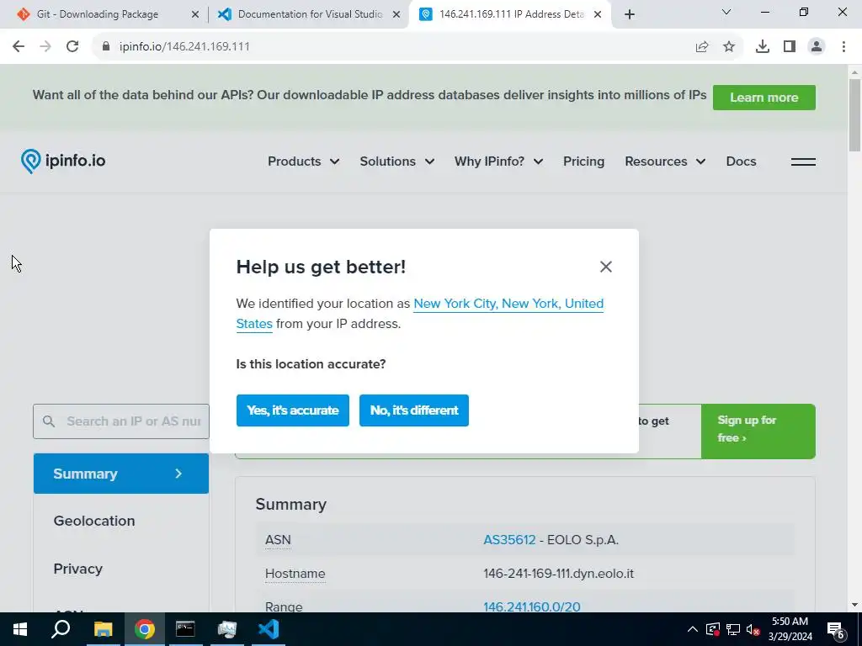The height and width of the screenshot is (646, 862).
Task: Select the Privacy sidebar tab
Action: tap(78, 569)
